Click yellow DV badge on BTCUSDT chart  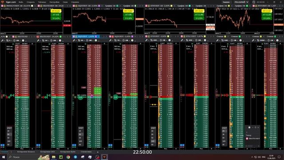click(267, 11)
